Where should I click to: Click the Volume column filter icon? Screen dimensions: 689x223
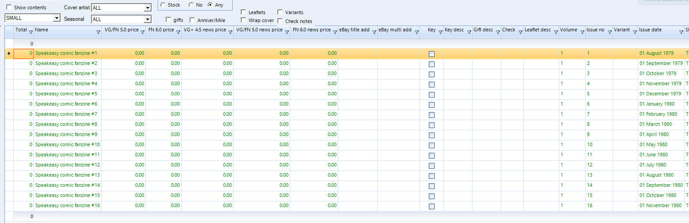point(582,32)
